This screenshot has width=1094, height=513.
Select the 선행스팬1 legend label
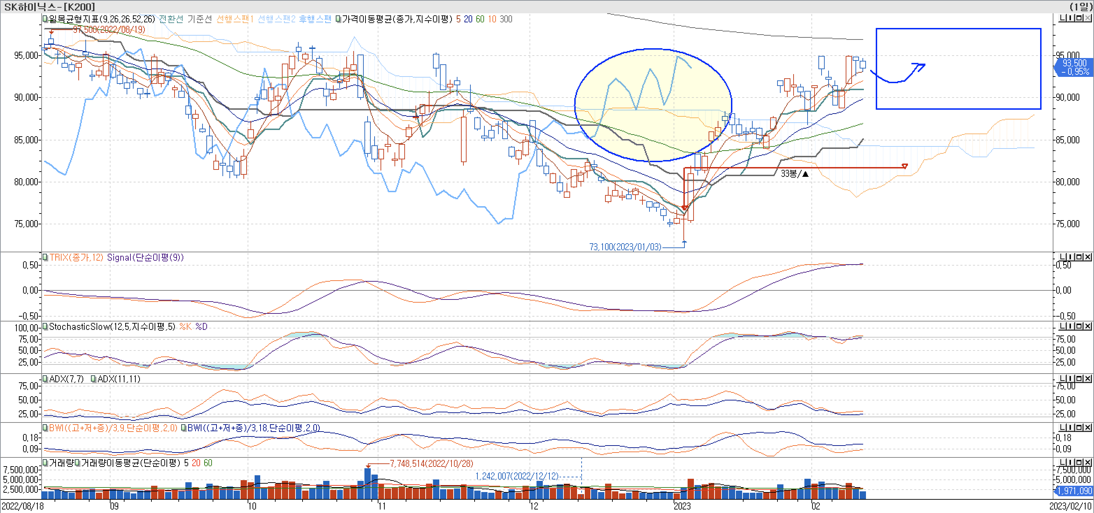click(x=234, y=19)
